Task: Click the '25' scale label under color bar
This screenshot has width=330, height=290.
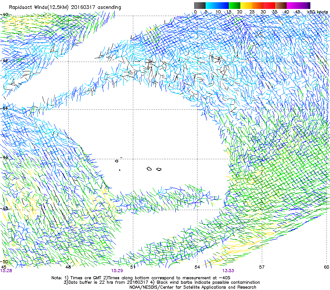Action: click(x=252, y=12)
